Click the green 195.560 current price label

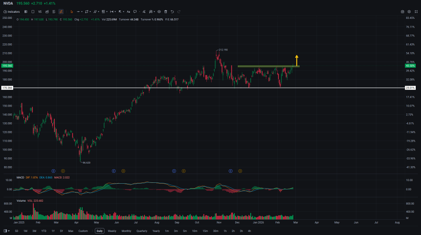(7, 66)
